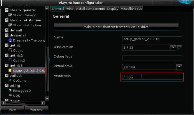Image resolution: width=194 pixels, height=115 pixels.
Task: Open the Install components tab
Action: (90, 9)
